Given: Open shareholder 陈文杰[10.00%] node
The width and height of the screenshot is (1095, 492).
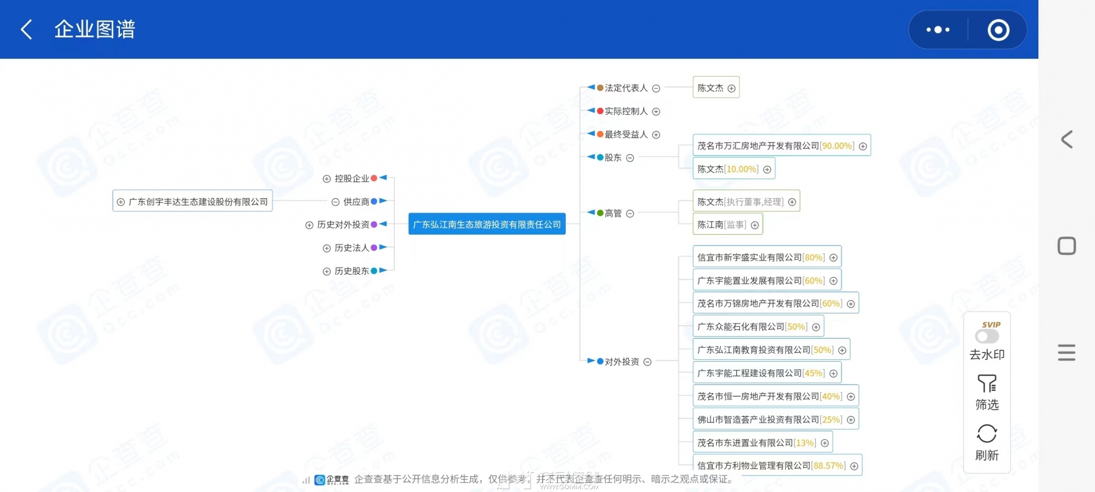Looking at the screenshot, I should click(x=734, y=169).
